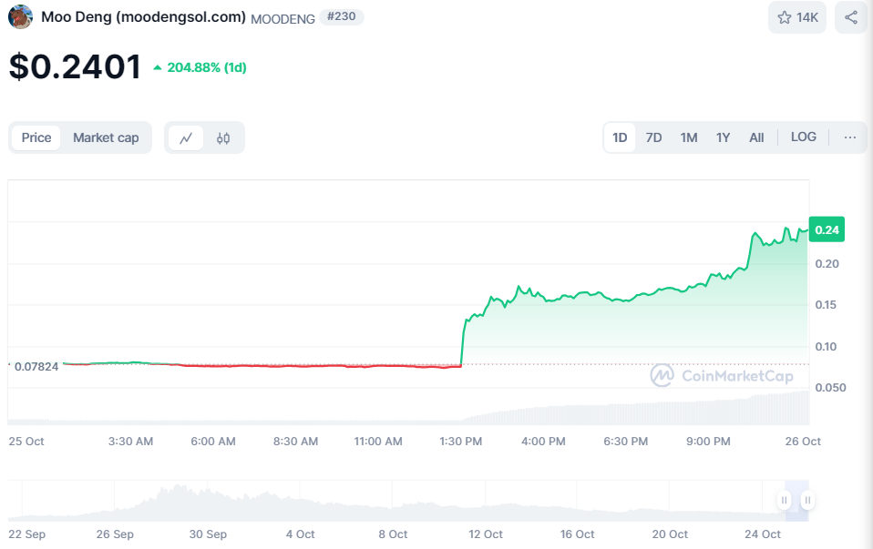Screen dimensions: 873x549
Task: Click the 1:30 PM time axis label
Action: (460, 441)
